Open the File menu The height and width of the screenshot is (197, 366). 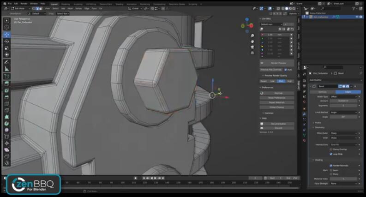pyautogui.click(x=10, y=4)
